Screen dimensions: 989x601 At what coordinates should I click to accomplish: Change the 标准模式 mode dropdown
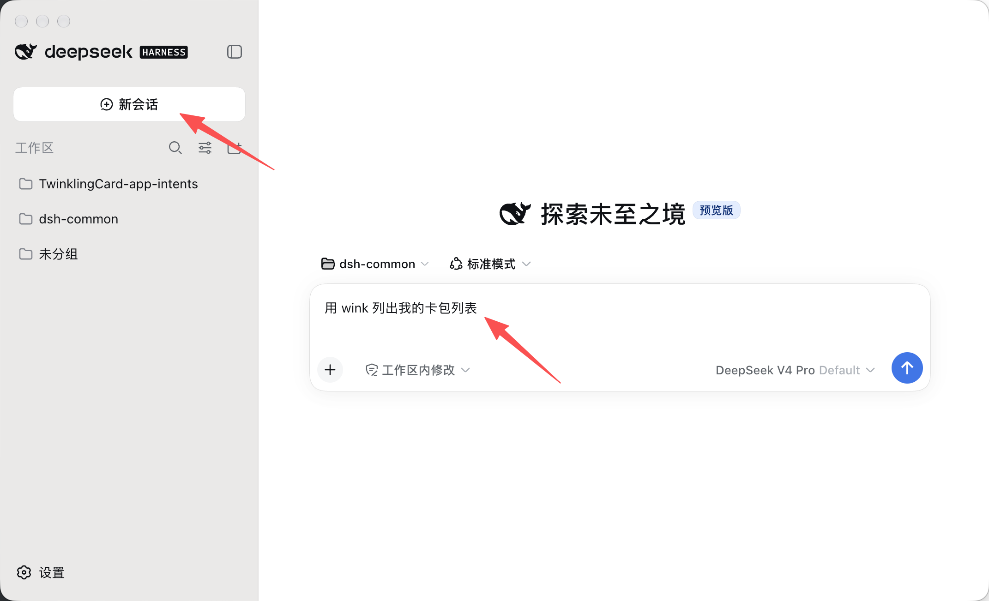tap(490, 264)
